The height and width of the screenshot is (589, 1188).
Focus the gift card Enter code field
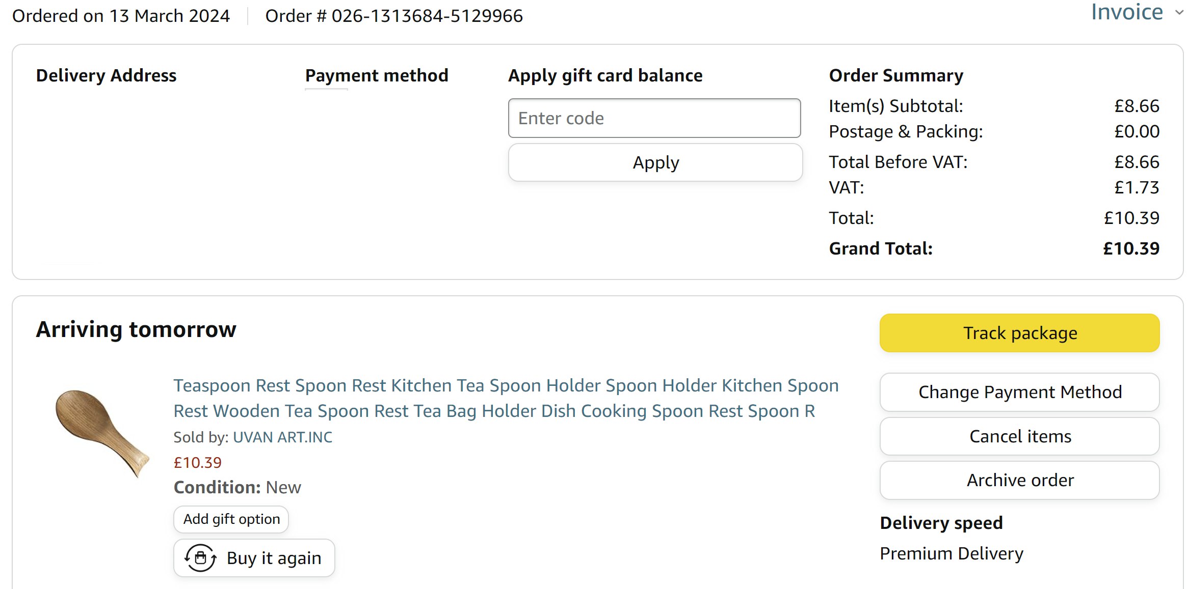point(654,118)
